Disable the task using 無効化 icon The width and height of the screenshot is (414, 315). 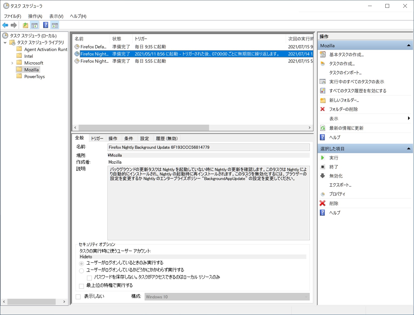pyautogui.click(x=323, y=176)
